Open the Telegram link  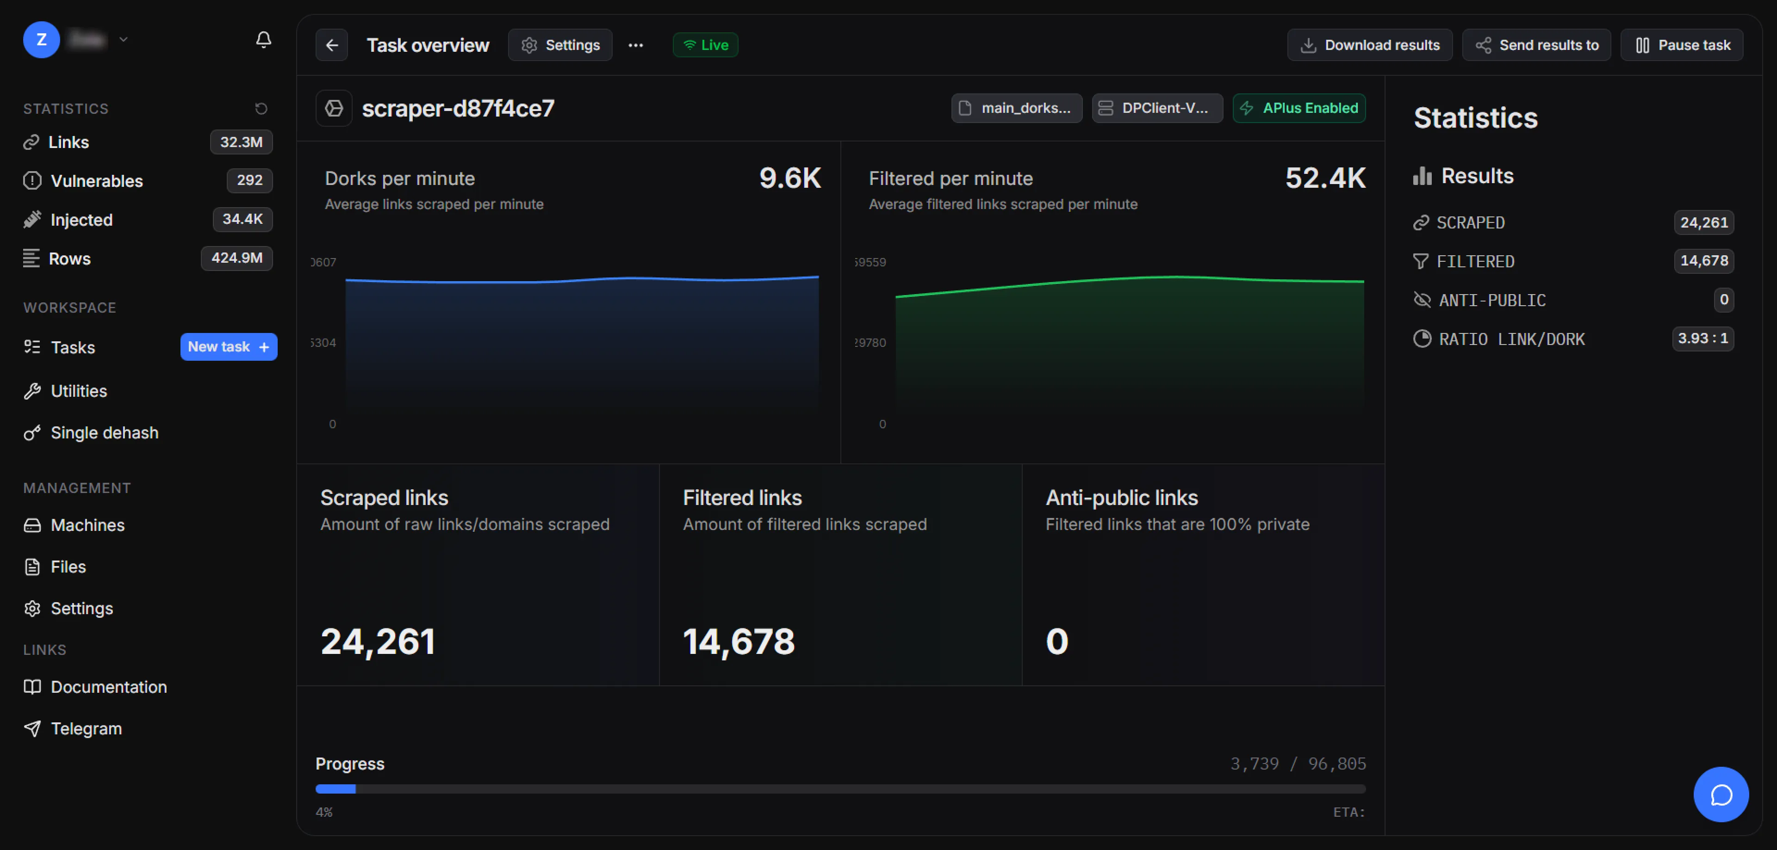tap(86, 729)
